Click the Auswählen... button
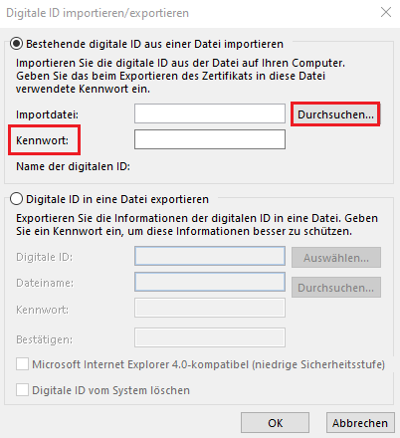This screenshot has height=438, width=400. tap(336, 258)
